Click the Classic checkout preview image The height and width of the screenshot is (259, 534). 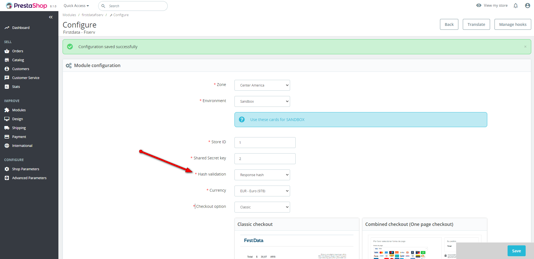[297, 247]
